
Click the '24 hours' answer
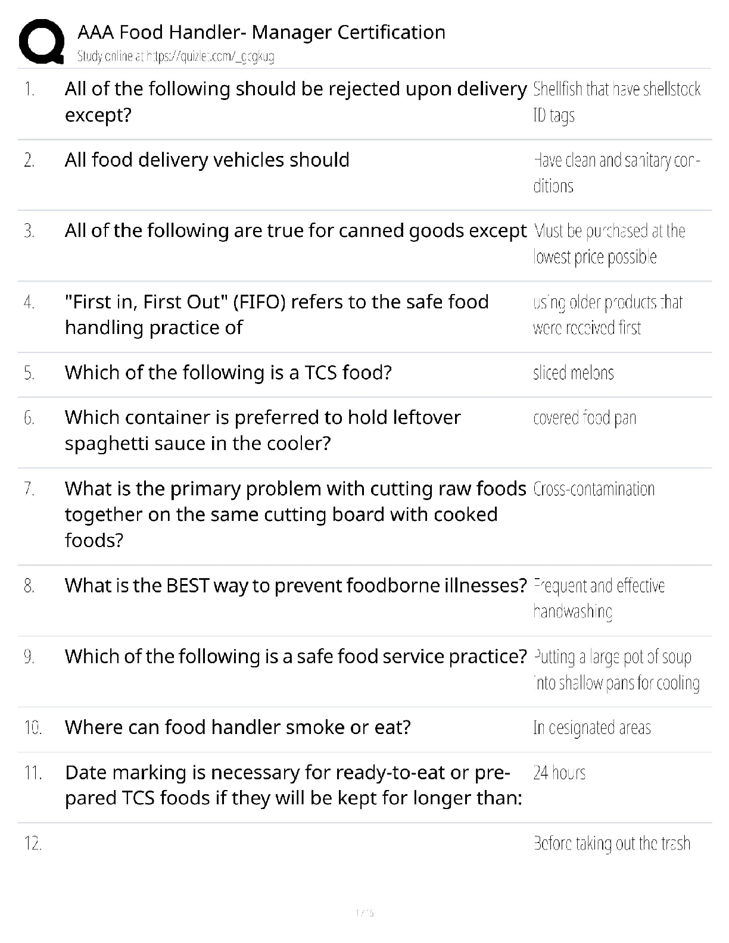tap(559, 773)
